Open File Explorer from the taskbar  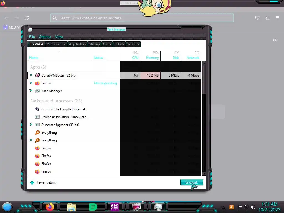(x=72, y=207)
